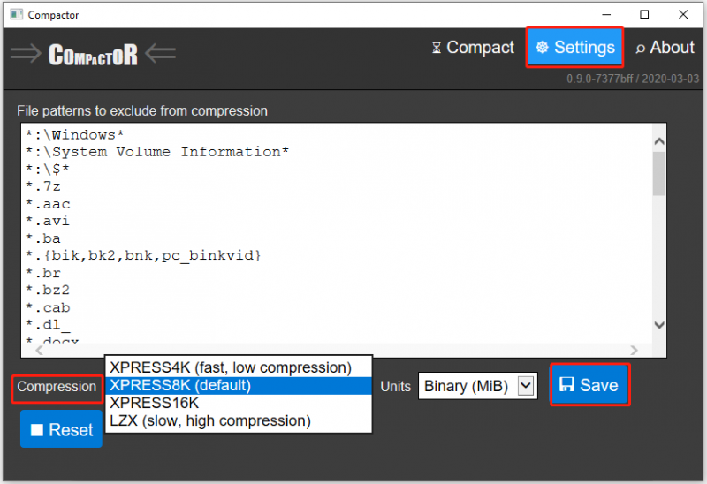Image resolution: width=707 pixels, height=484 pixels.
Task: Switch to the About tab
Action: (665, 48)
